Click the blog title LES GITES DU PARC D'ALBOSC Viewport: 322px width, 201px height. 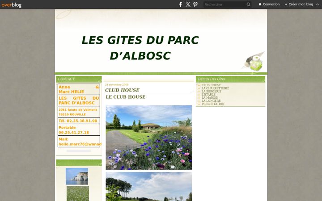point(140,48)
